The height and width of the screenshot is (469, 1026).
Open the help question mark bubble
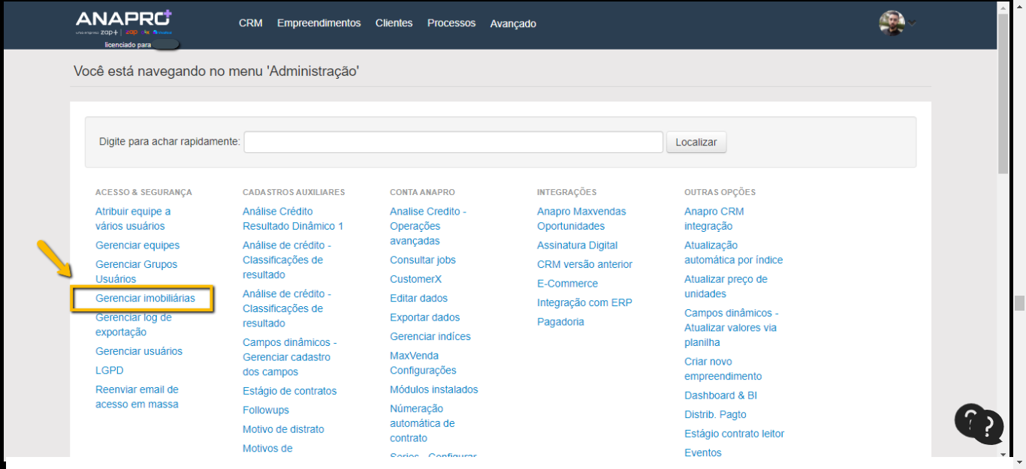[x=979, y=422]
